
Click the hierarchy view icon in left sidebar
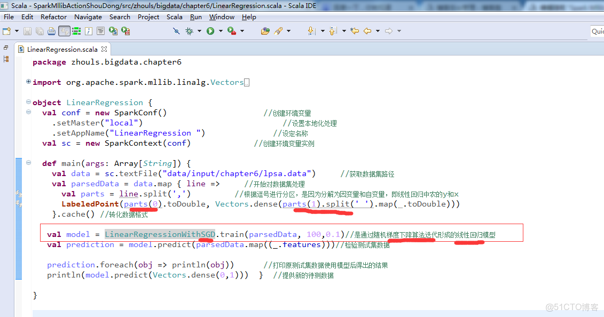point(6,59)
